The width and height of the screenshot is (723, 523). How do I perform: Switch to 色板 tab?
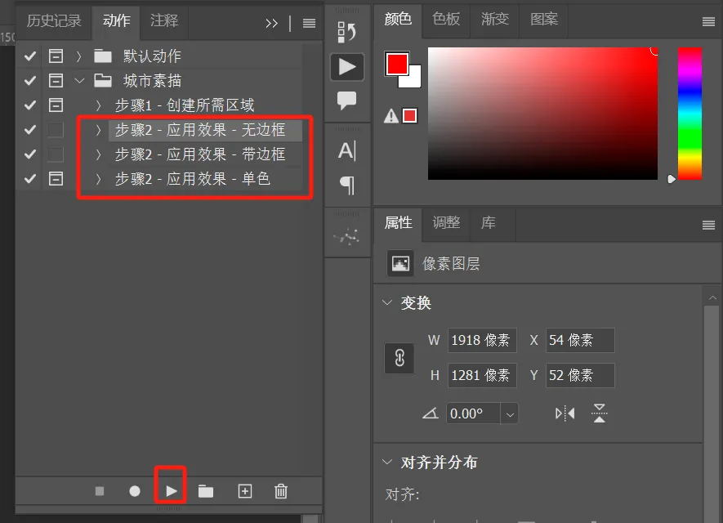(446, 19)
